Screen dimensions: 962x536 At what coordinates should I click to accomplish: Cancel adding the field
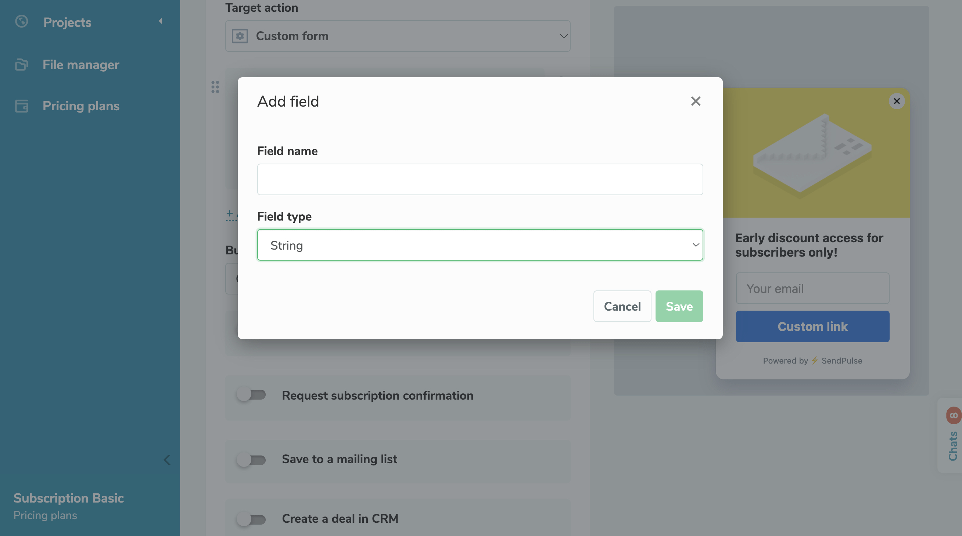(622, 306)
